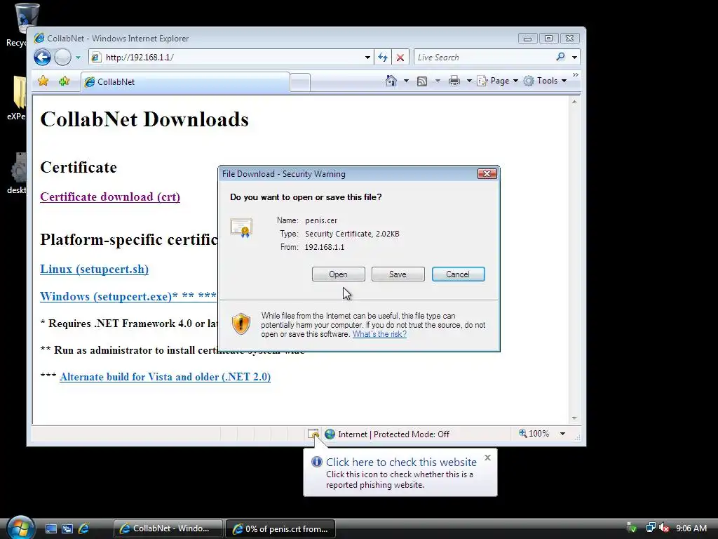The width and height of the screenshot is (718, 539).
Task: Open a new blank tab
Action: click(300, 83)
